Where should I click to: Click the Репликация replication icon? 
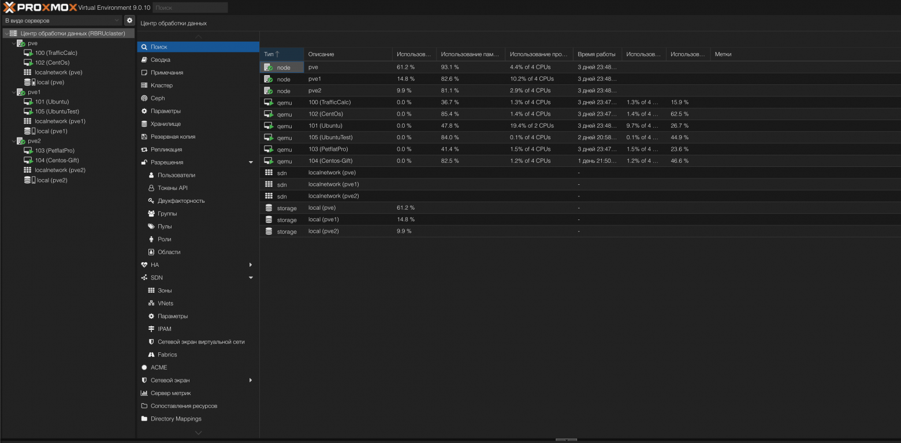coord(144,150)
